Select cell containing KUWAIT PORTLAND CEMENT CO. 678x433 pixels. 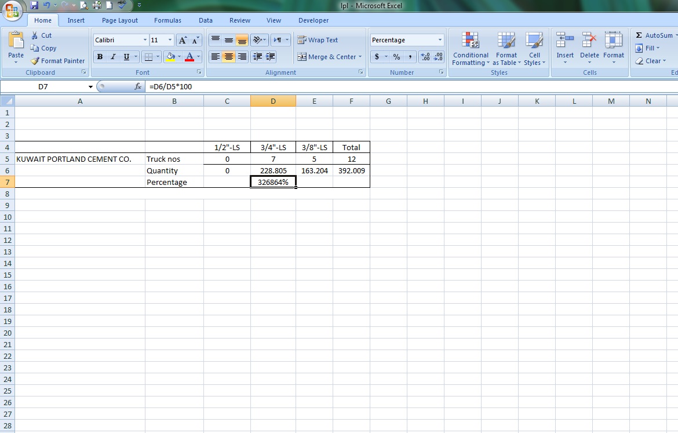pyautogui.click(x=80, y=159)
